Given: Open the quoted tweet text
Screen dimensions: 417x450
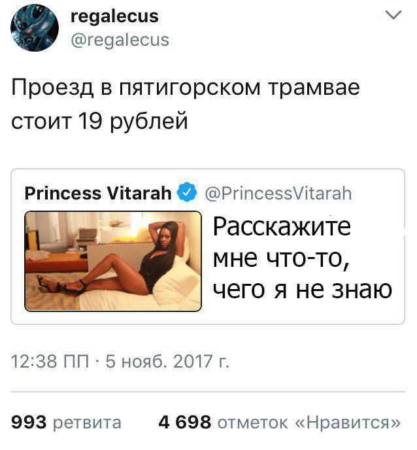Looking at the screenshot, I should tap(302, 258).
